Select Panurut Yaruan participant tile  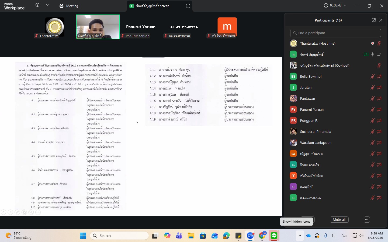(x=141, y=27)
